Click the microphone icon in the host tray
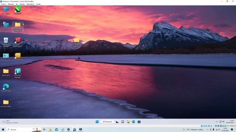Screen dimensions: 236x132 point(214,129)
